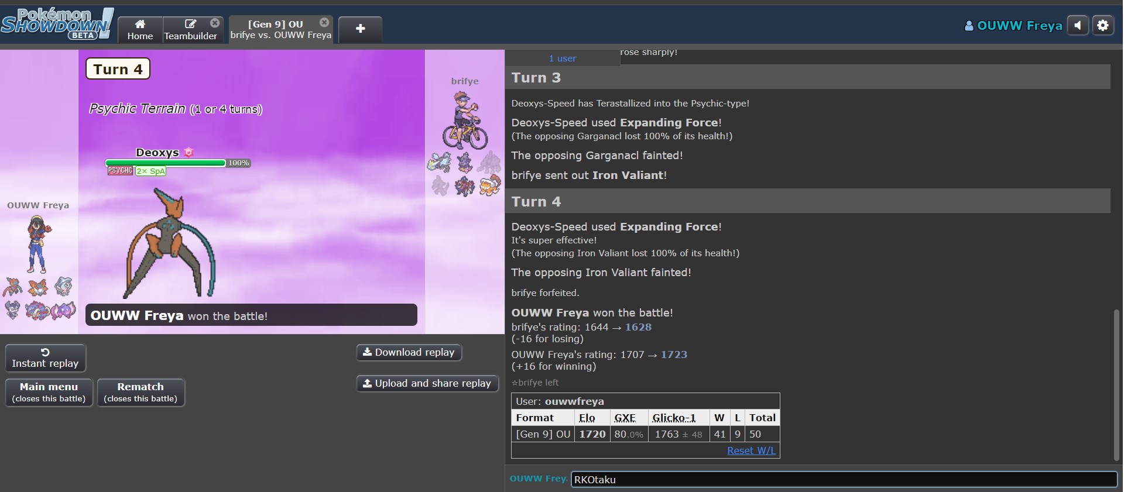
Task: Click the pink-purple last icon of Freya's team
Action: click(63, 309)
